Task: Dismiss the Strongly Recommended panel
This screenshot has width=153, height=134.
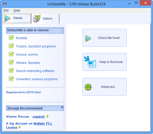Action: pyautogui.click(x=62, y=107)
